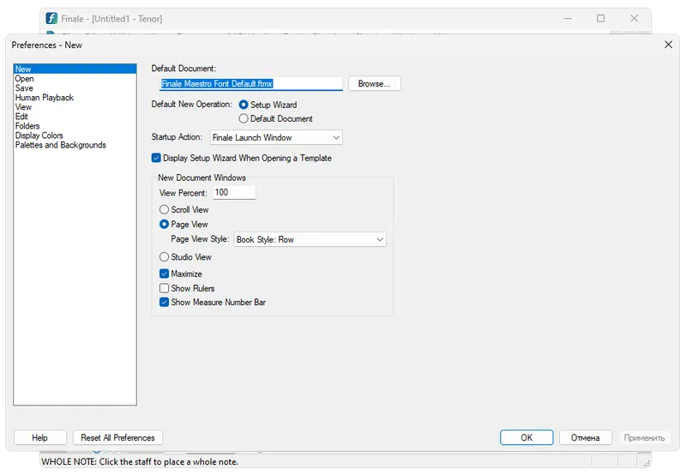The image size is (686, 475).
Task: Confirm preferences with OK button
Action: tap(527, 437)
